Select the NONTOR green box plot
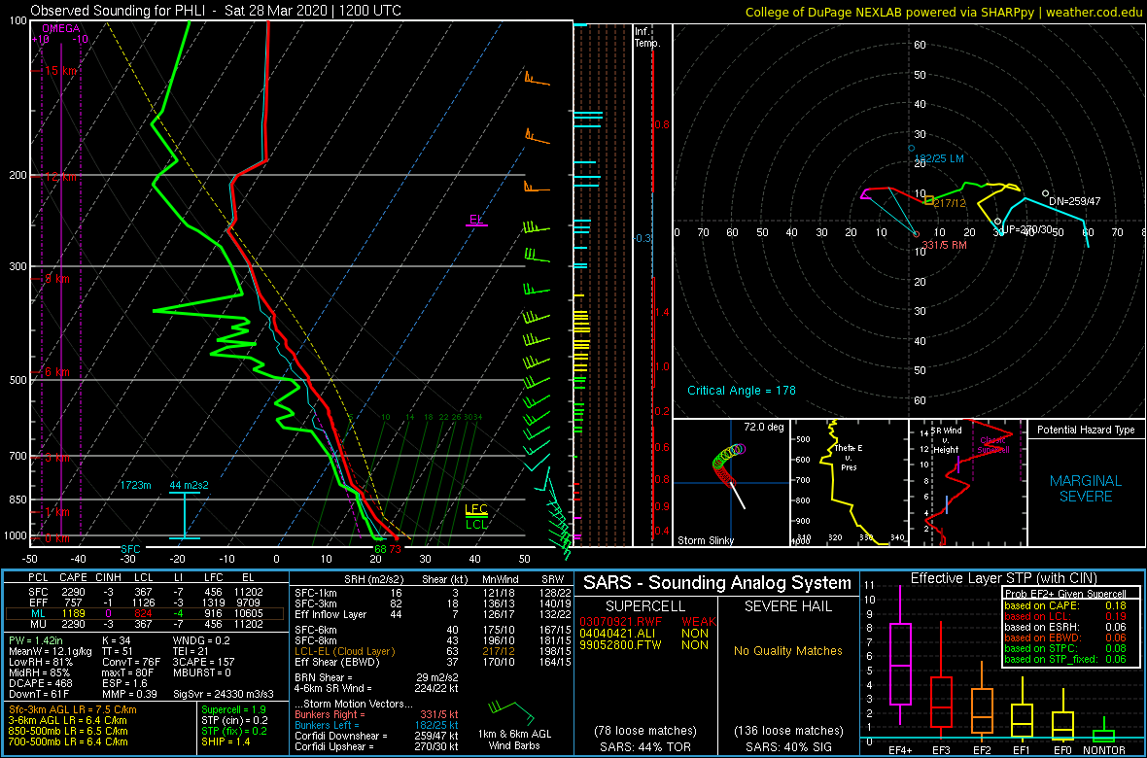This screenshot has width=1147, height=758. (x=1104, y=730)
